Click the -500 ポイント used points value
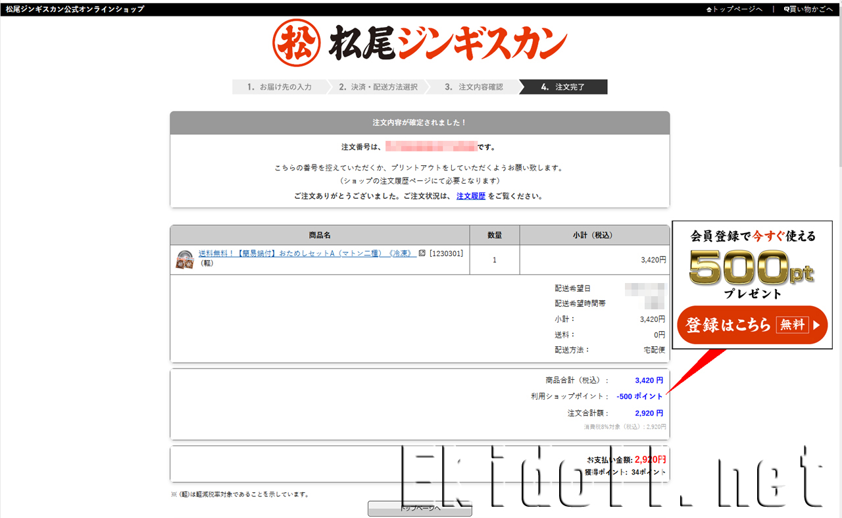Image resolution: width=842 pixels, height=518 pixels. coord(639,397)
